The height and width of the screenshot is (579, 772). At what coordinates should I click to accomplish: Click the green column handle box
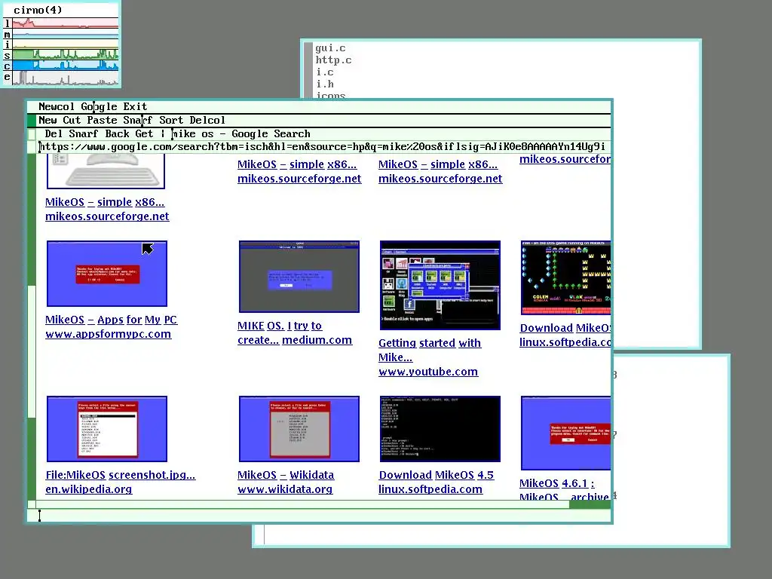pos(32,120)
